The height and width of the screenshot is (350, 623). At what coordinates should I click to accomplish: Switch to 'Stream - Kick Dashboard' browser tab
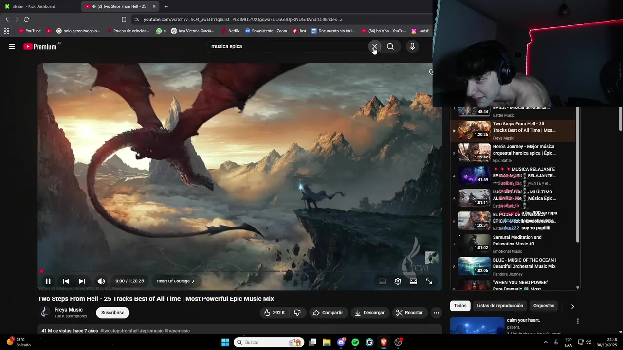[41, 6]
